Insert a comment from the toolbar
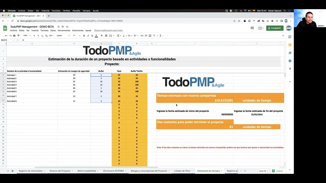The width and height of the screenshot is (326, 183). [146, 36]
